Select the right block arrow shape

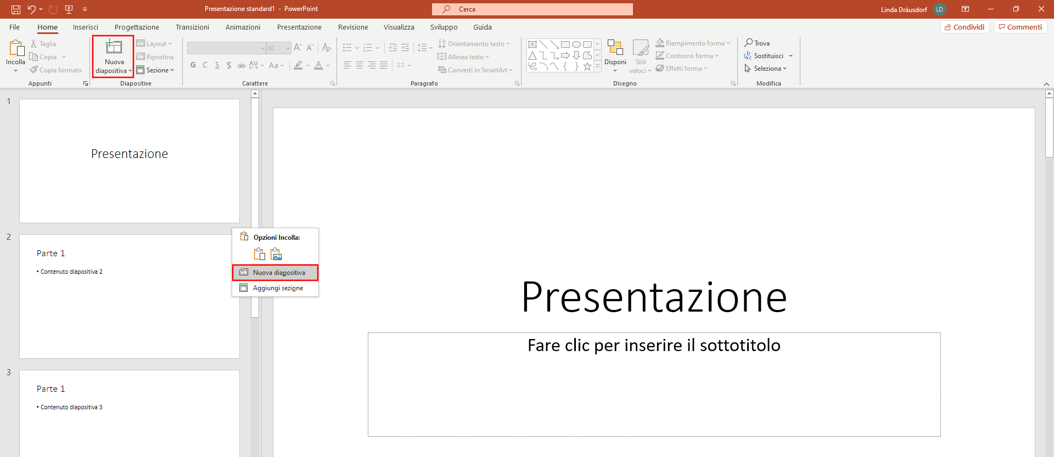(x=565, y=55)
